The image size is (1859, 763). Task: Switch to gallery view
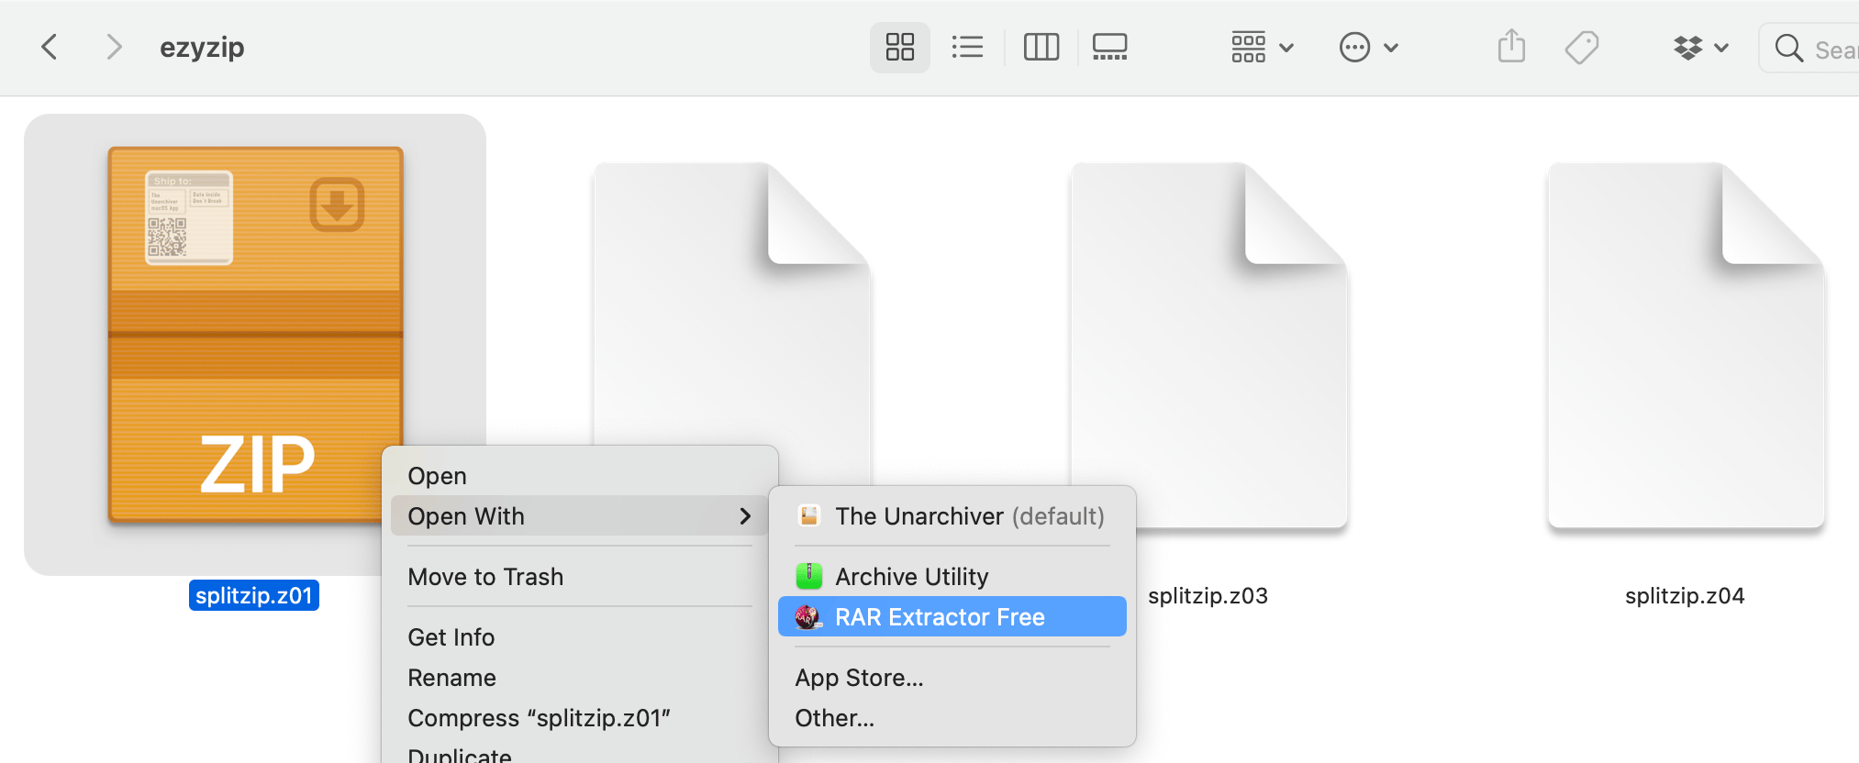click(x=1110, y=47)
